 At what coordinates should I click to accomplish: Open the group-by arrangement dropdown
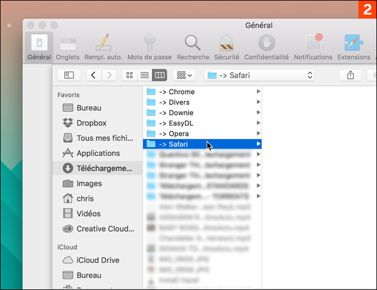[185, 75]
